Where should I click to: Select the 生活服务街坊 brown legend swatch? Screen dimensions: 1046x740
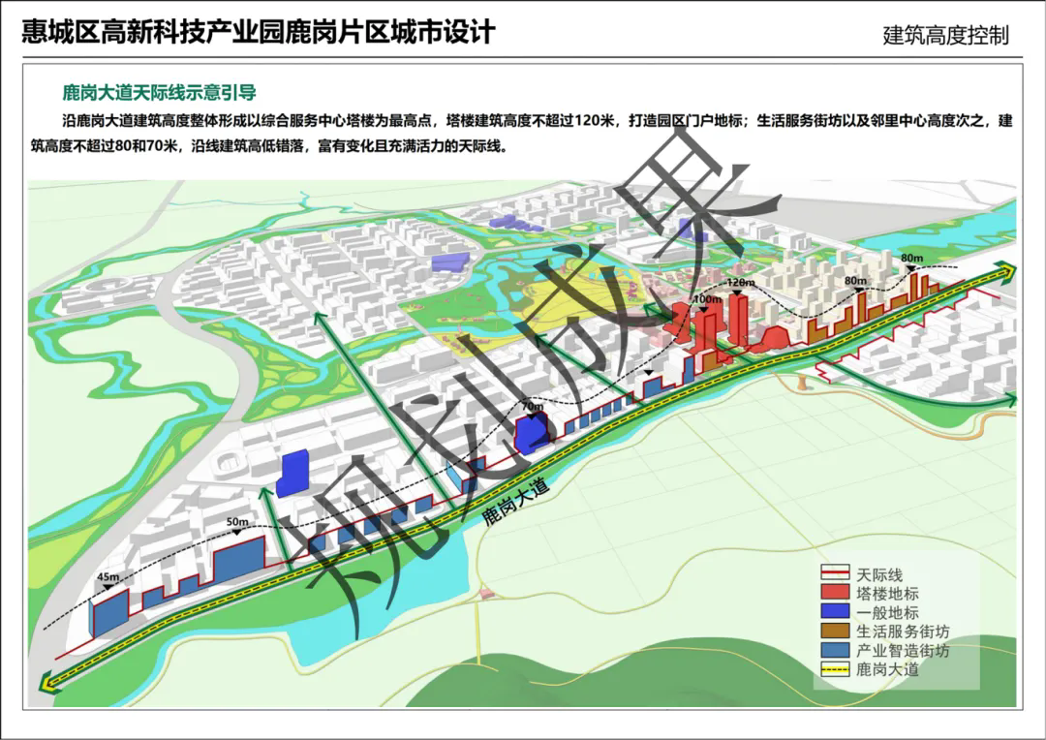836,632
